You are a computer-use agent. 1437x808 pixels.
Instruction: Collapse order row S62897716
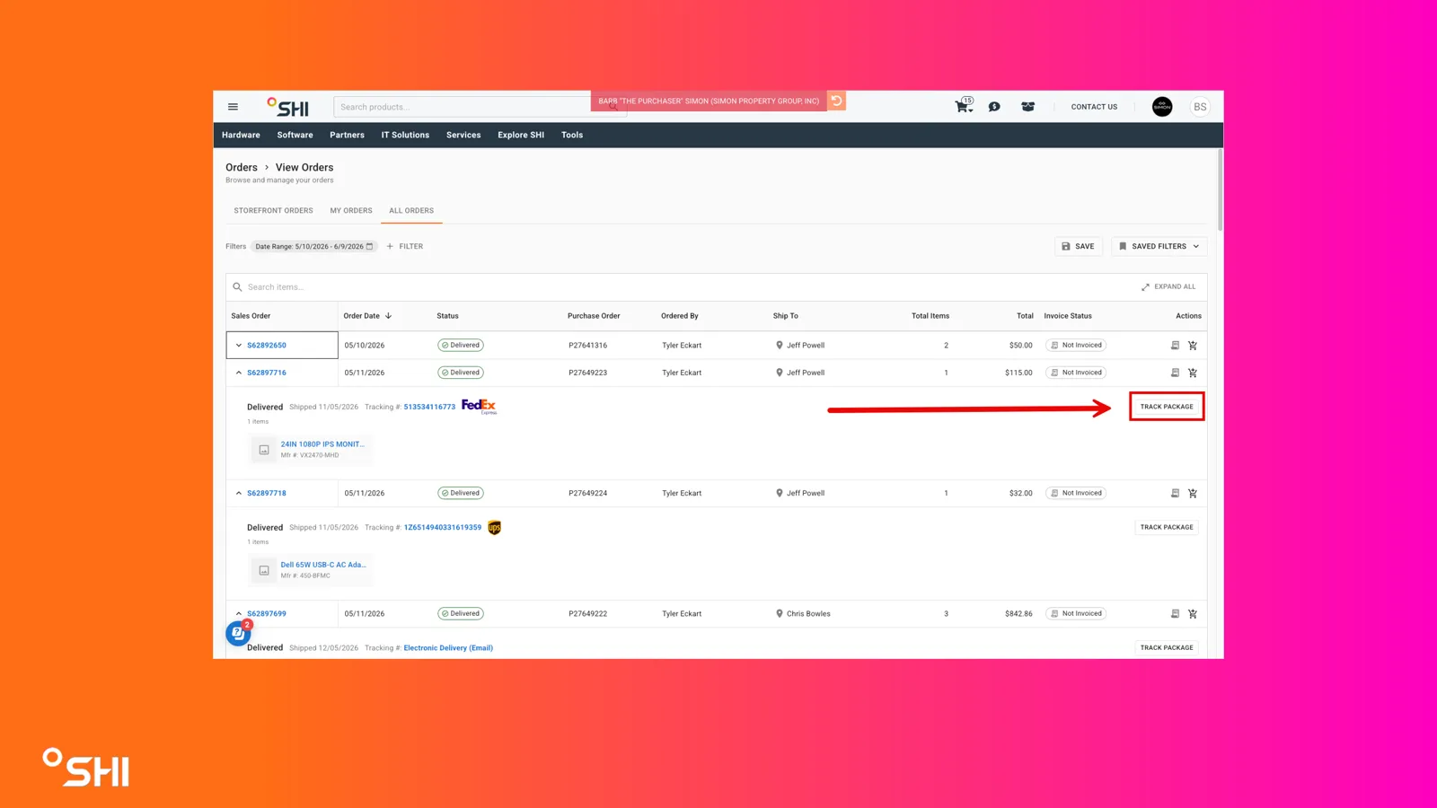click(239, 373)
